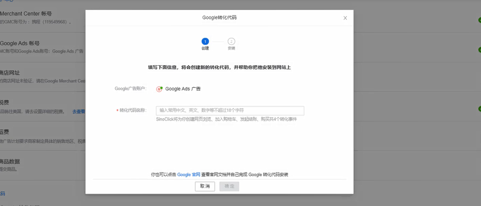Click the Google广告账户 label
Viewport: 481px width, 206px height.
[x=130, y=89]
